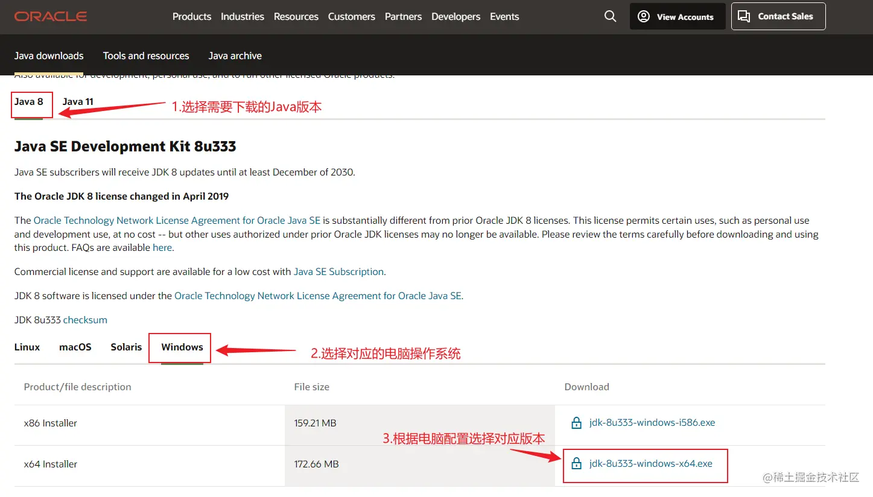
Task: Click the FAQs 'here' link
Action: click(x=162, y=247)
